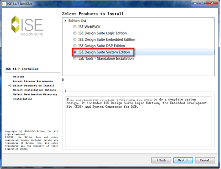Collapse the Edition List tree node
Screen dimensions: 221x169
pos(65,21)
